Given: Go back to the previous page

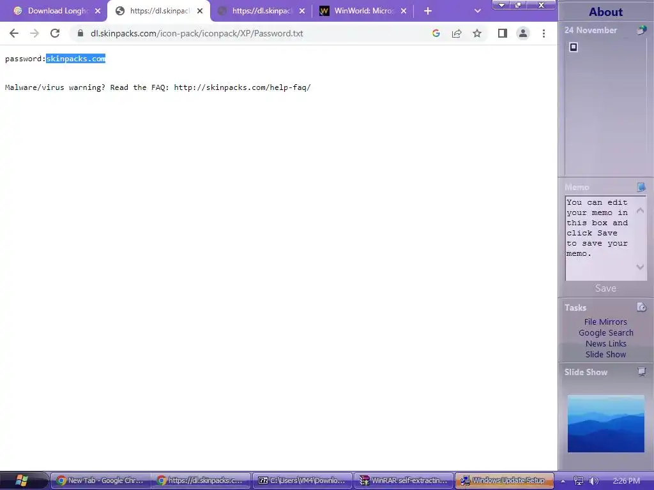Looking at the screenshot, I should click(14, 33).
